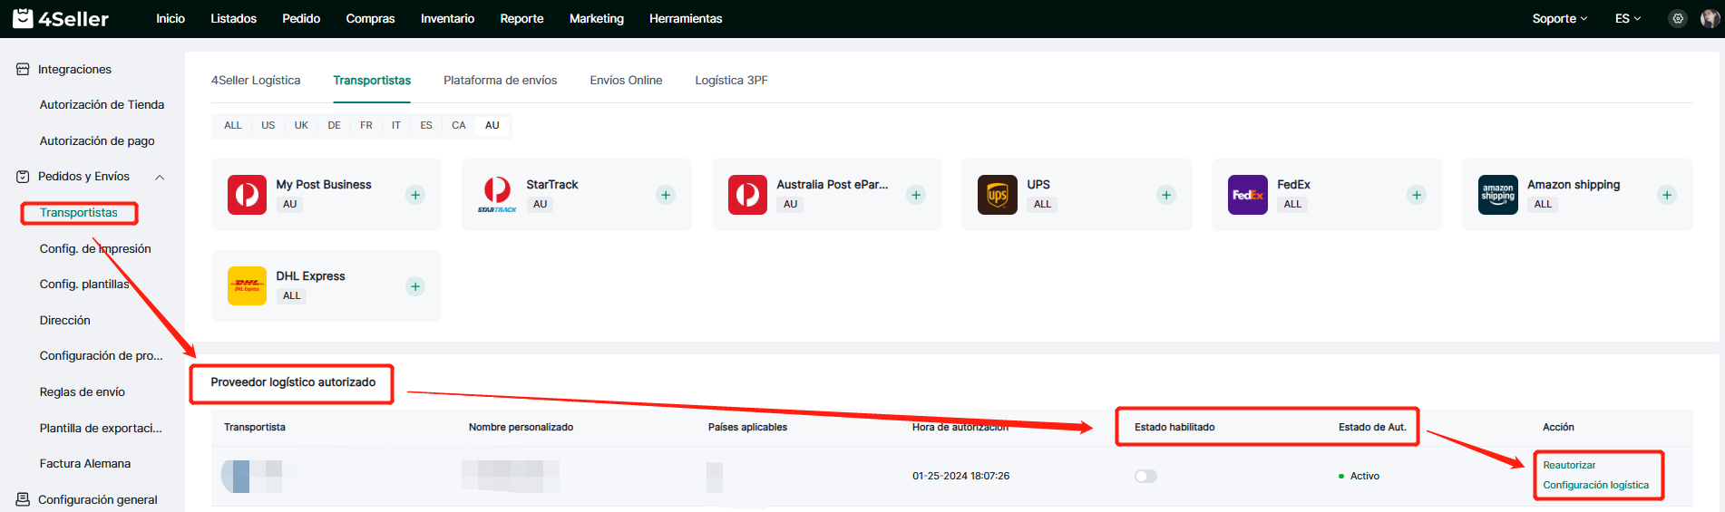Open the ES language dropdown
The image size is (1725, 512).
tap(1627, 19)
